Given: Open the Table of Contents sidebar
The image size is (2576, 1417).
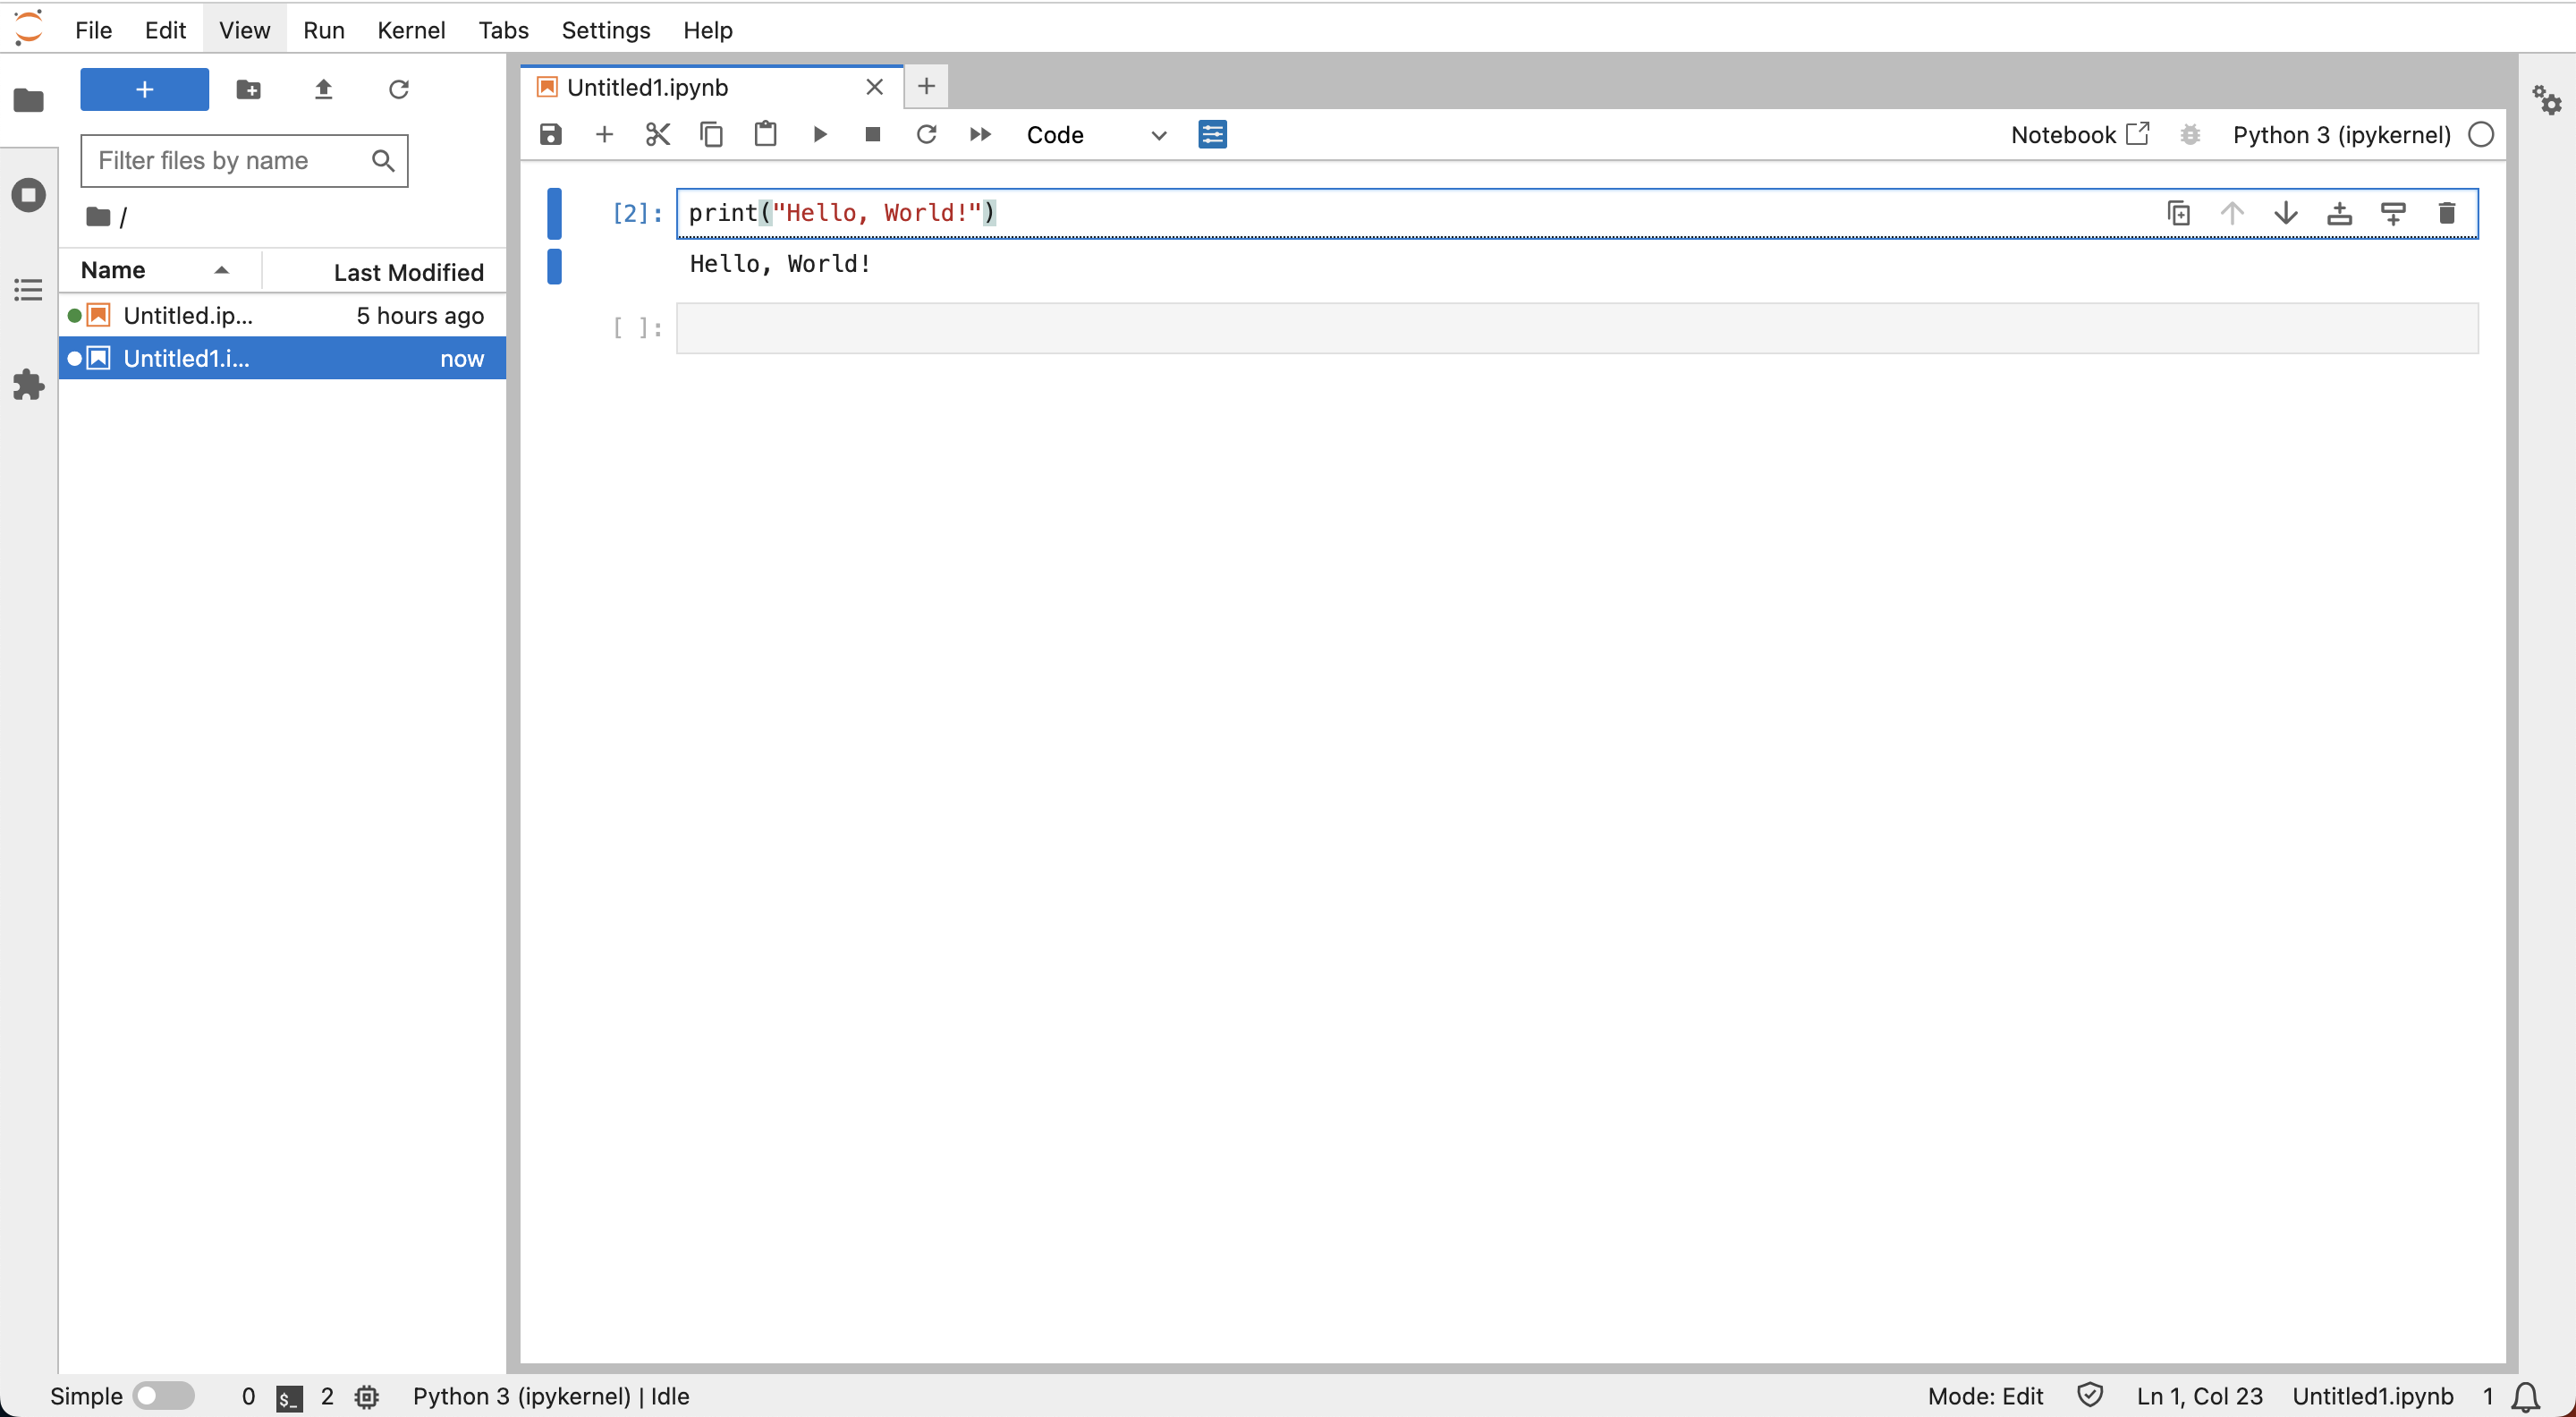Looking at the screenshot, I should click(x=28, y=290).
